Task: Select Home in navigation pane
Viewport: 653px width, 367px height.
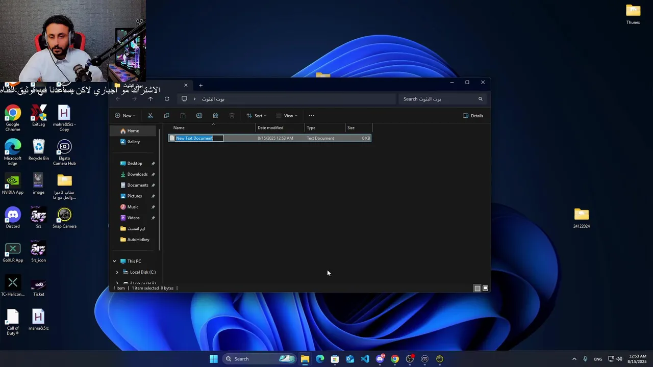Action: click(x=134, y=131)
